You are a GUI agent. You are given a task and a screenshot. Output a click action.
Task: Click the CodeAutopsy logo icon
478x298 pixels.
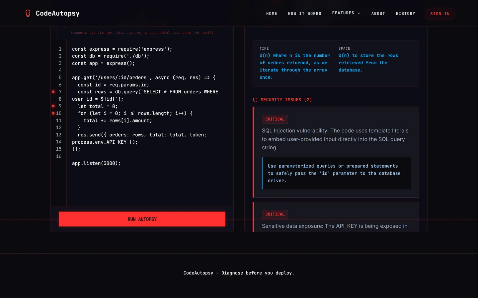(x=28, y=13)
